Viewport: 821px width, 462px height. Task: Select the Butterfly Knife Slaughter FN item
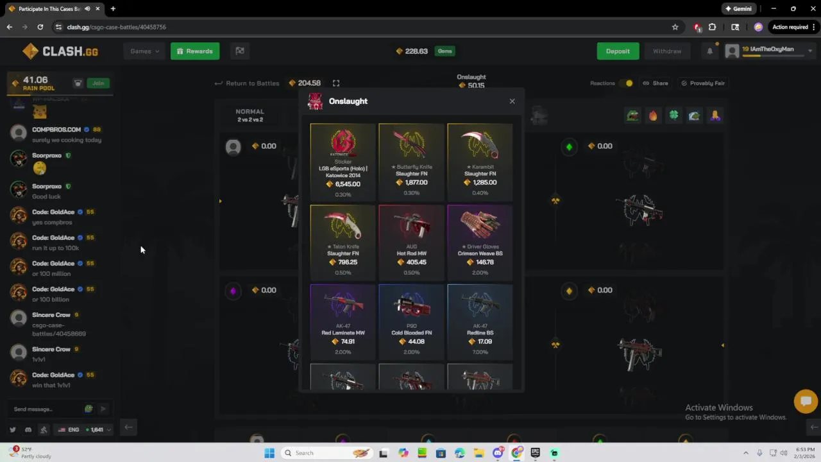click(x=411, y=162)
